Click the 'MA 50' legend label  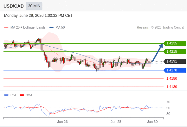60,28
